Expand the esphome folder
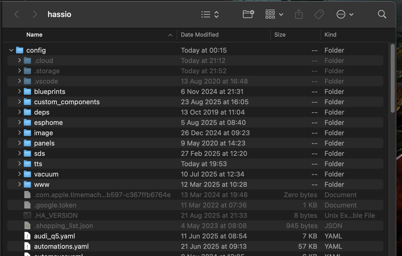 click(x=19, y=122)
